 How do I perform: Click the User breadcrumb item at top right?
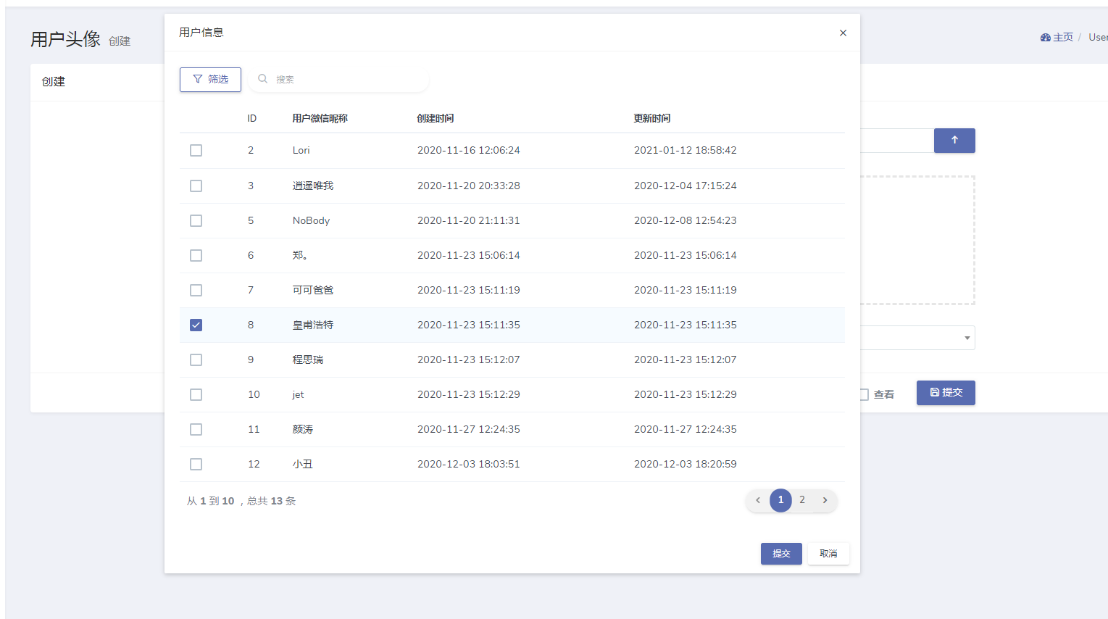1098,37
